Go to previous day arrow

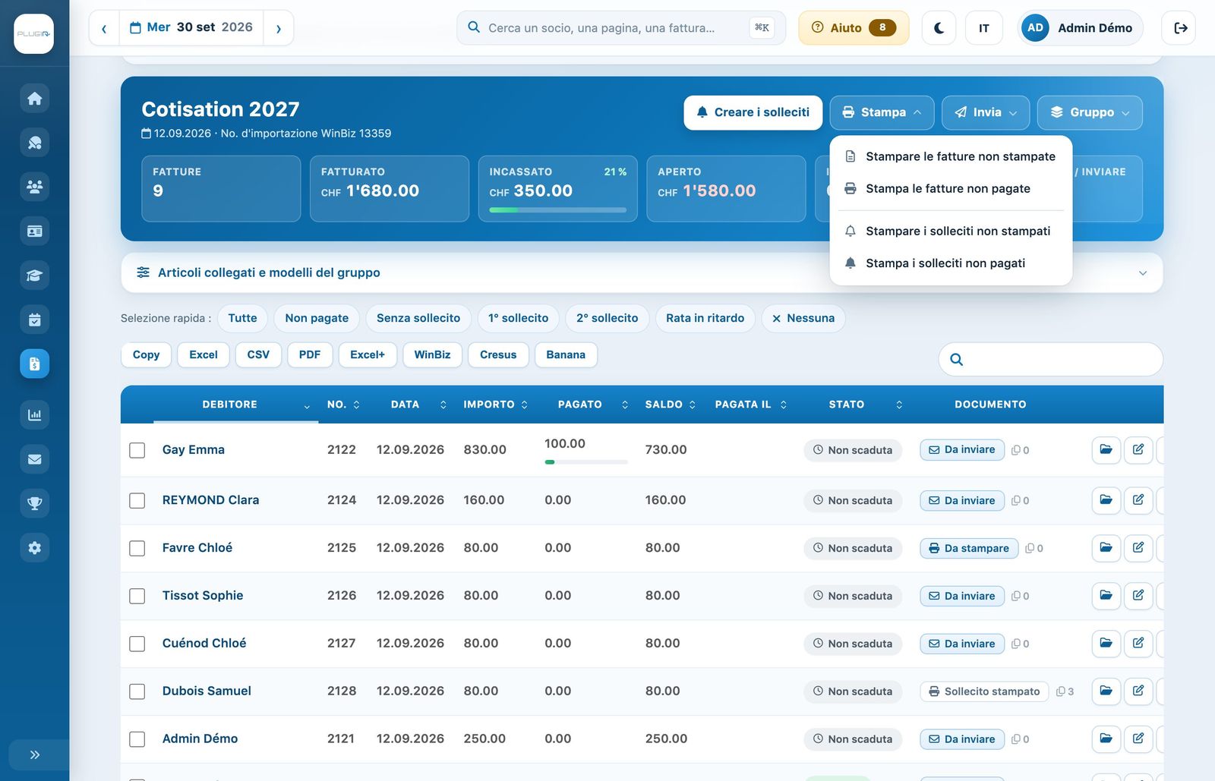(x=104, y=28)
